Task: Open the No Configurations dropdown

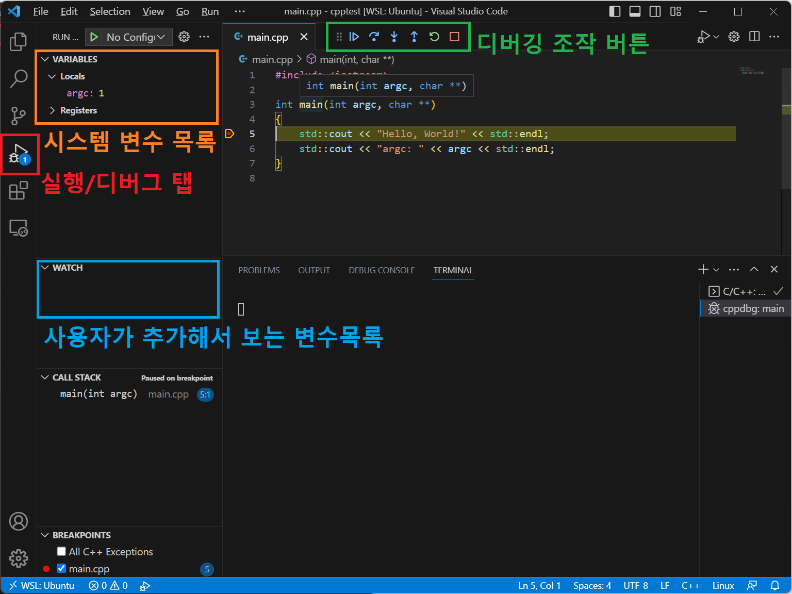Action: tap(136, 37)
